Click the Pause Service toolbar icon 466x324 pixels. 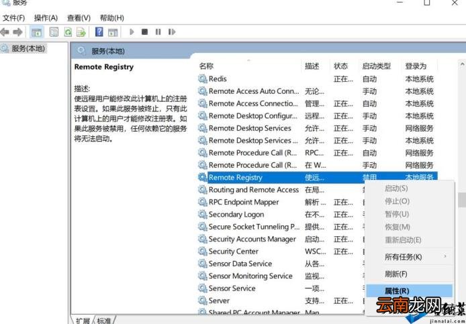(158, 32)
